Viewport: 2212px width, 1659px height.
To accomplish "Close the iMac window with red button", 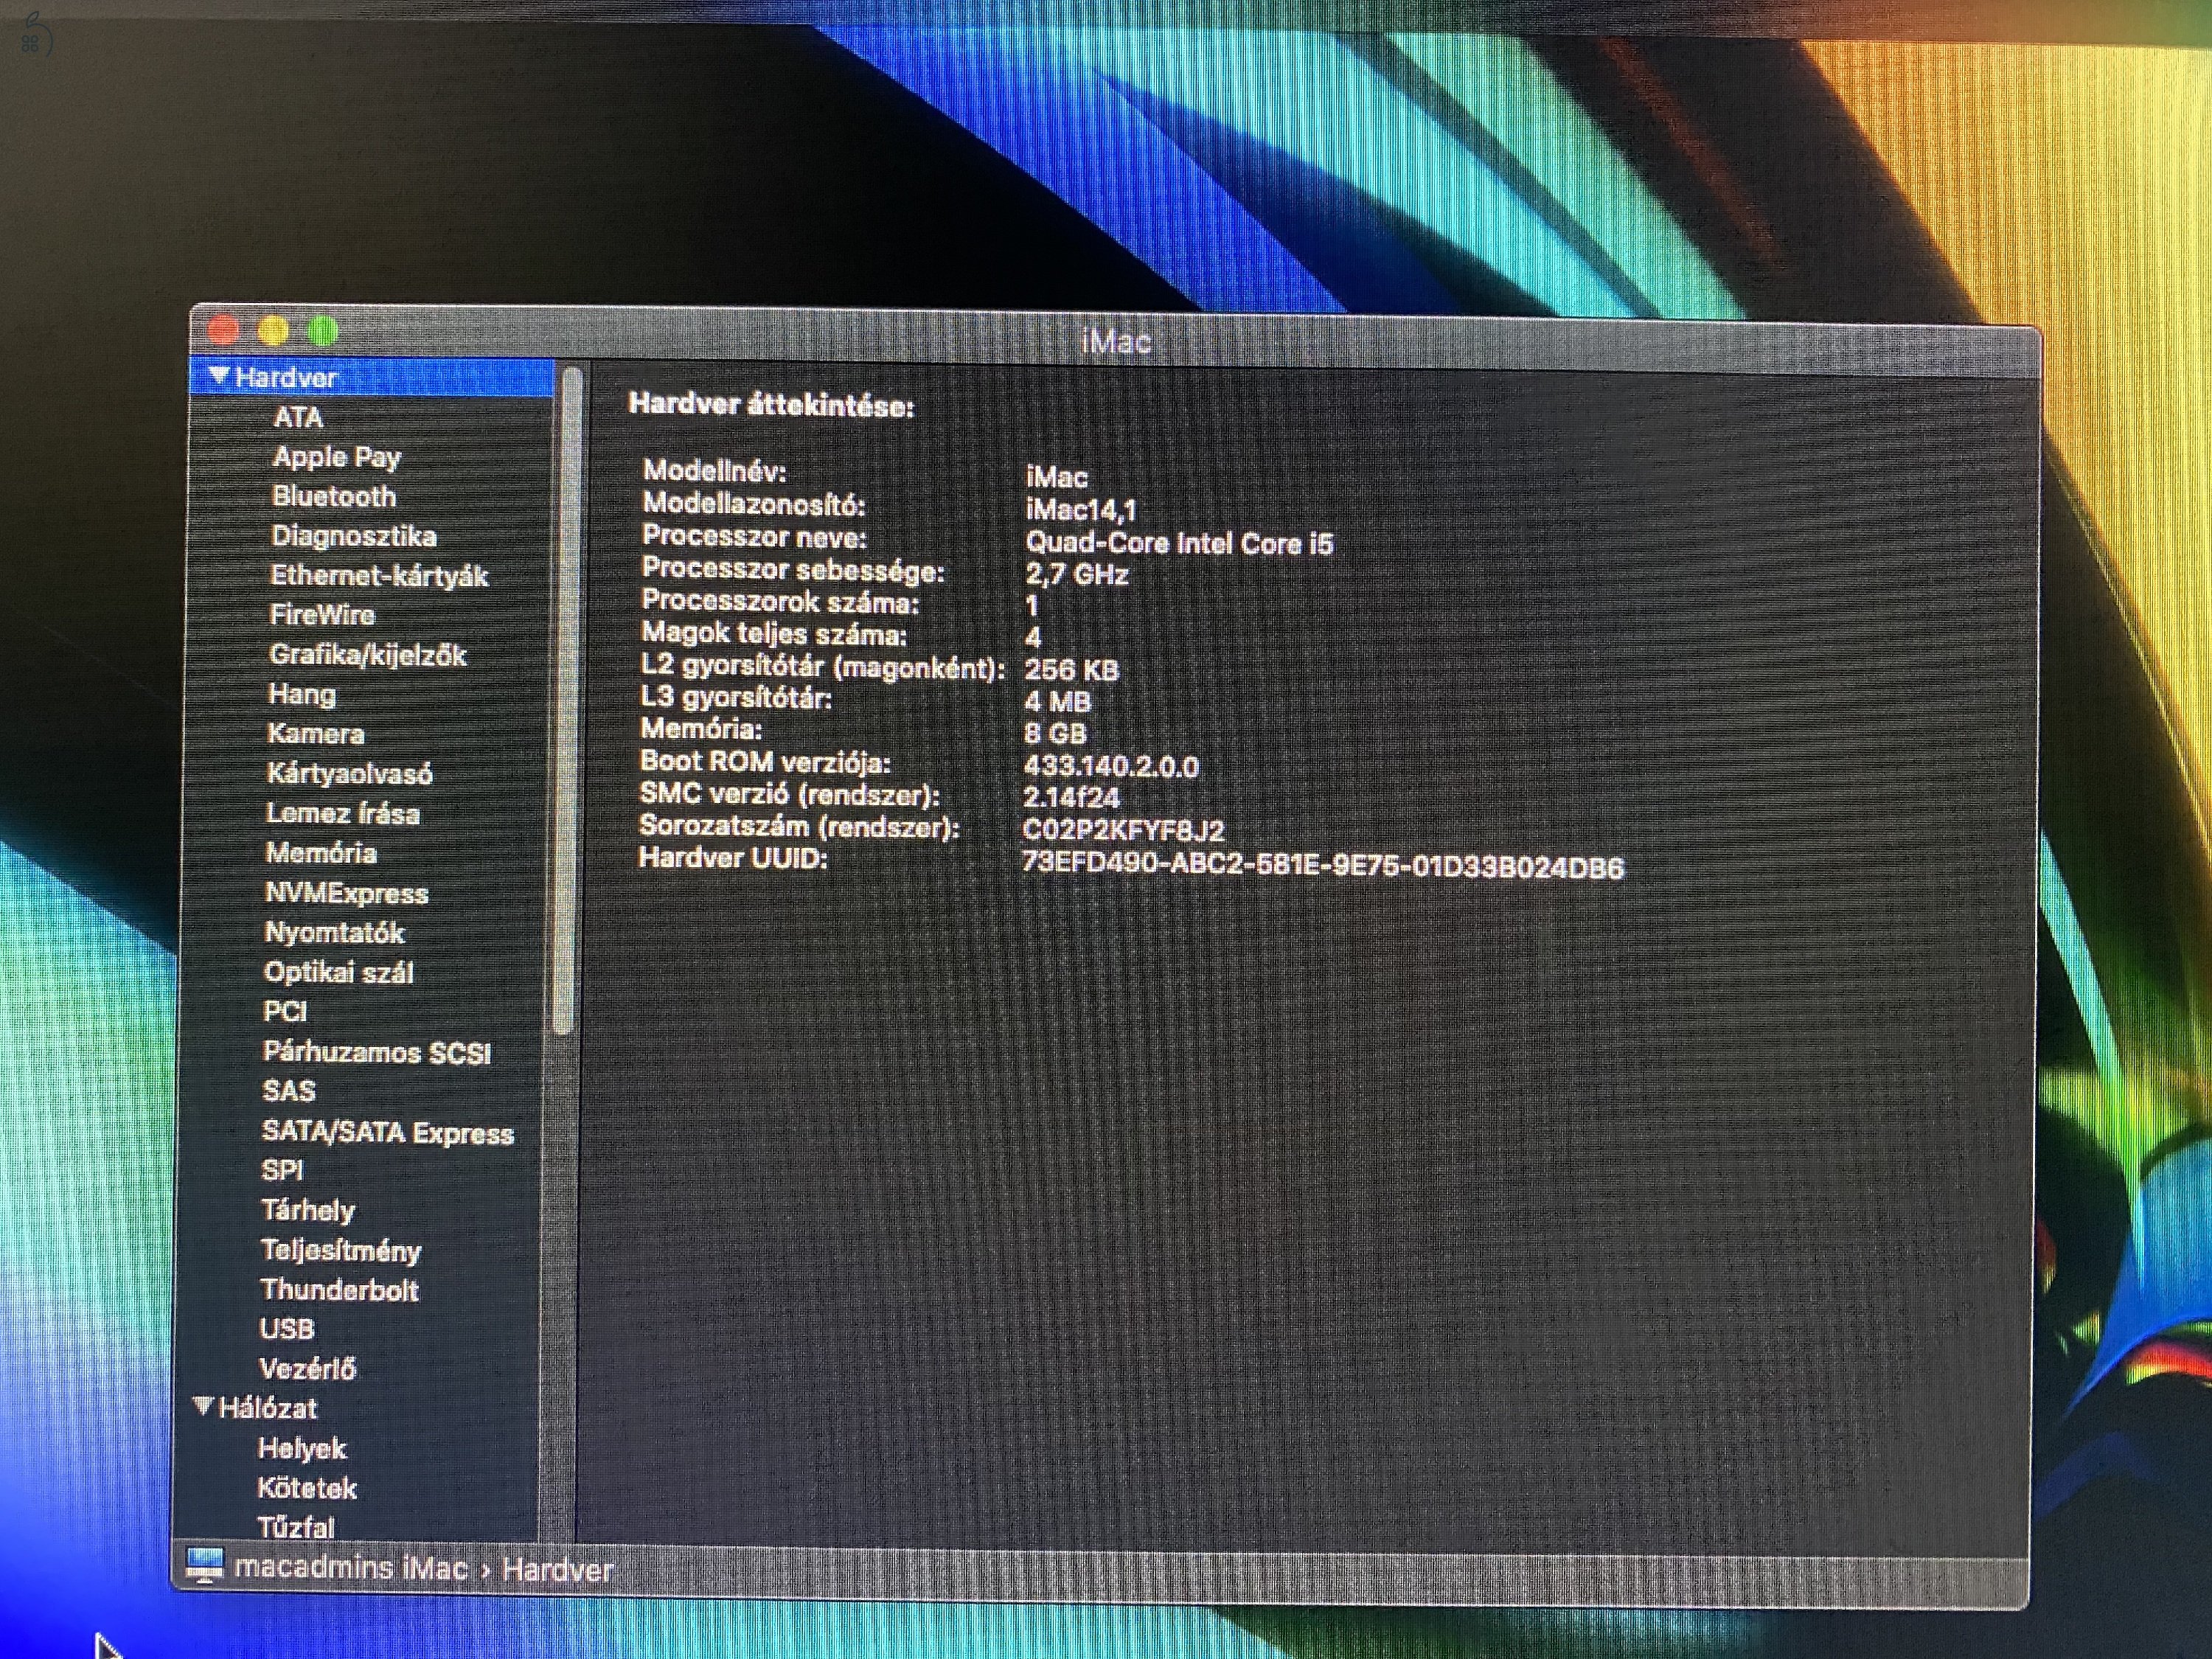I will pos(223,330).
